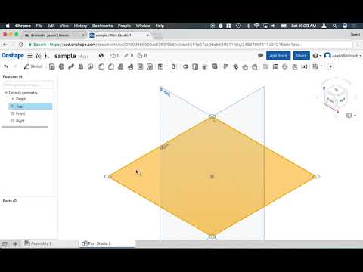Click the toolbar overflow button at far right
The width and height of the screenshot is (363, 272).
[330, 66]
